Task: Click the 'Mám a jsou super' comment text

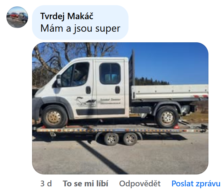Action: point(80,28)
